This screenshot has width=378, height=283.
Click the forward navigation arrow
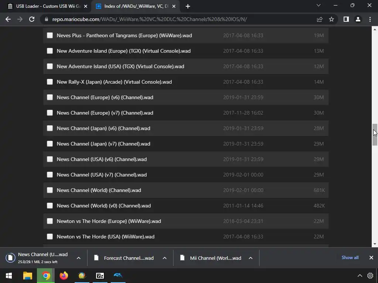20,19
